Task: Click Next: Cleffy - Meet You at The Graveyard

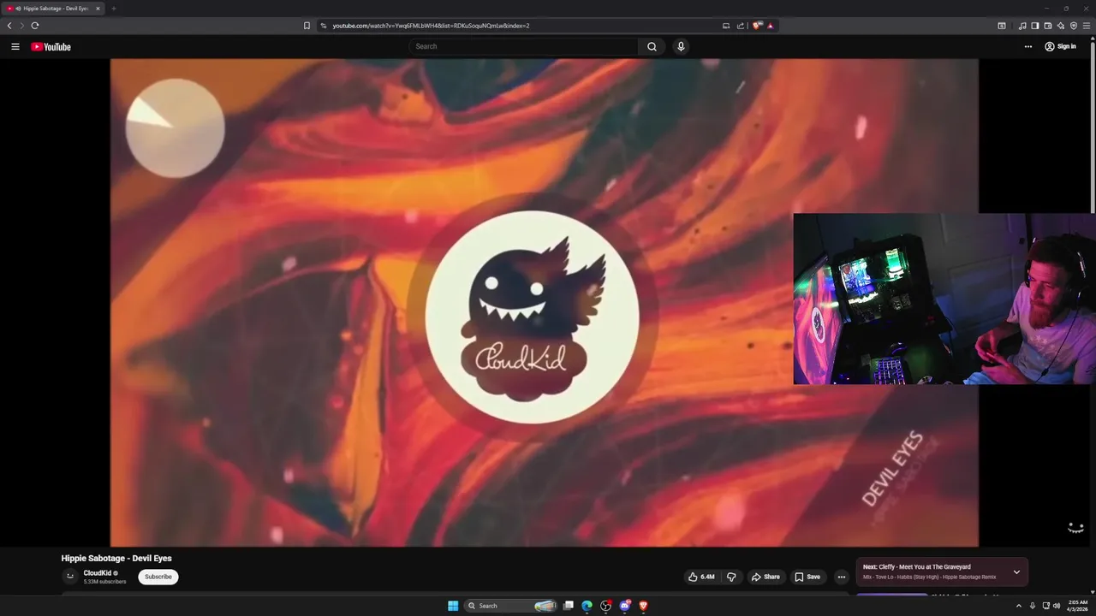Action: click(x=916, y=566)
